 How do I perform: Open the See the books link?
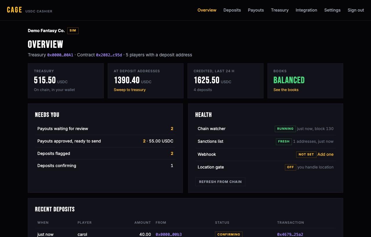click(286, 90)
